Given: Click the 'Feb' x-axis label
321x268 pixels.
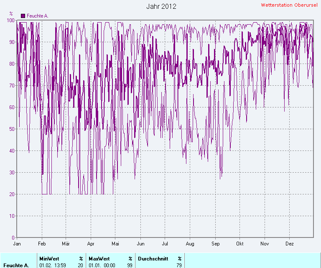Looking at the screenshot, I should [x=42, y=244].
